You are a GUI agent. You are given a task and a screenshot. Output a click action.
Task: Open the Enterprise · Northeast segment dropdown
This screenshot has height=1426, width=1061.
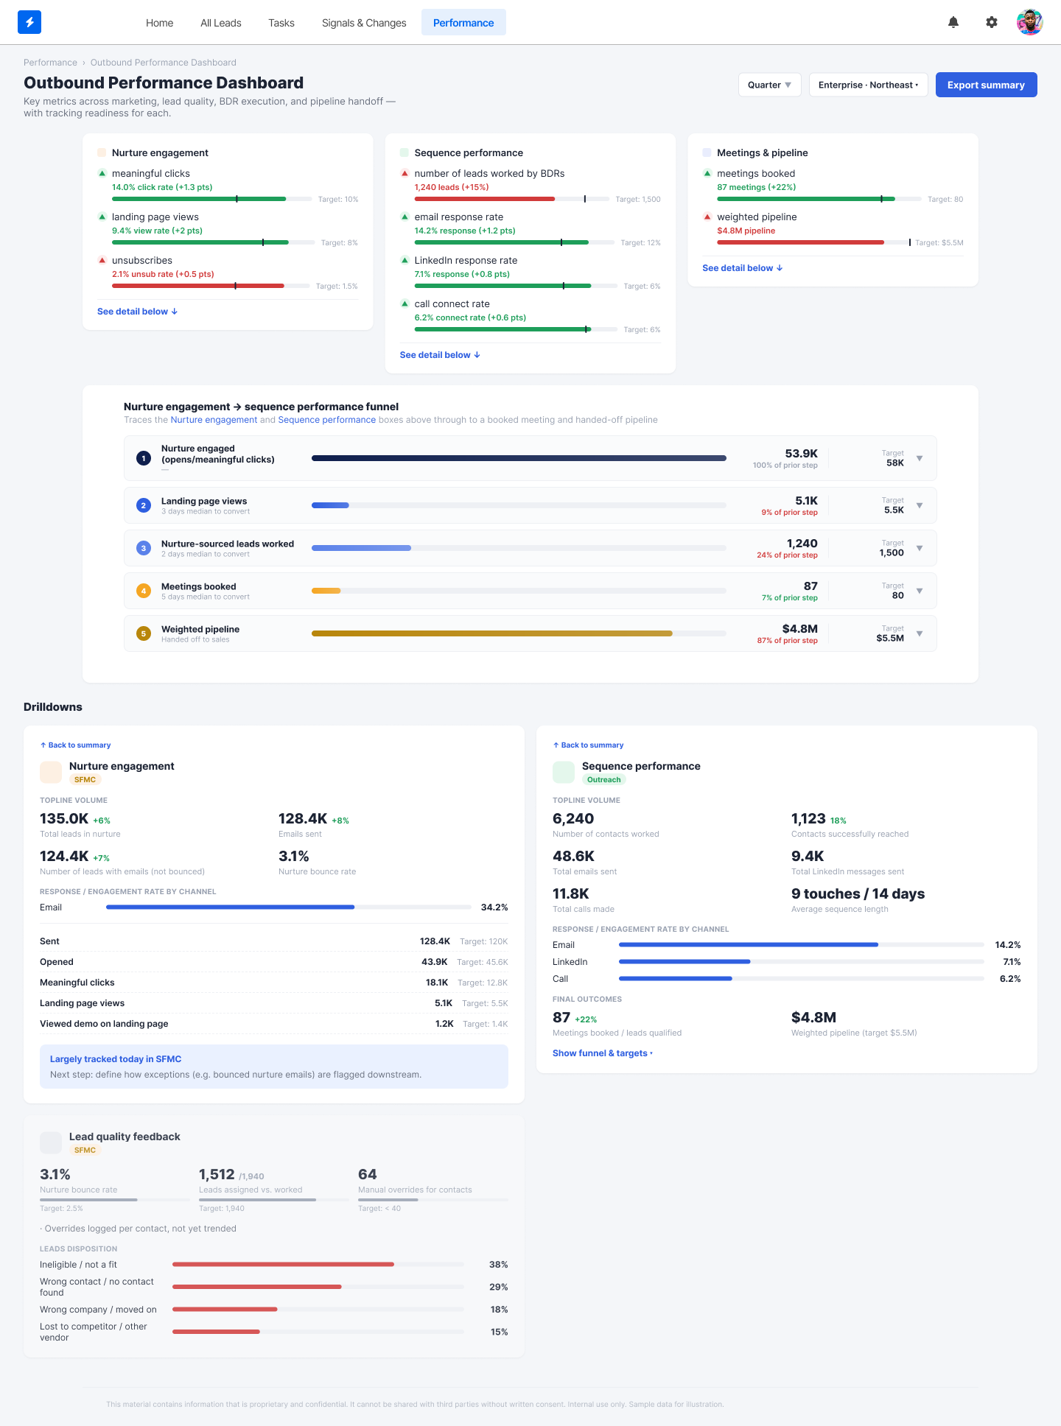pos(869,85)
